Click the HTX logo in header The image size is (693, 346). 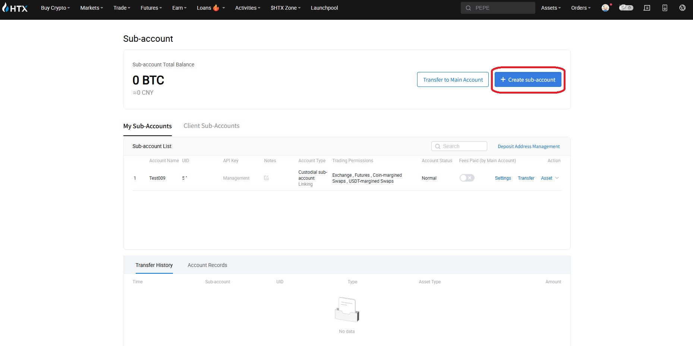[x=15, y=8]
